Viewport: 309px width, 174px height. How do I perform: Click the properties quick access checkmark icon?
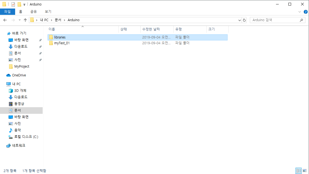point(13,4)
